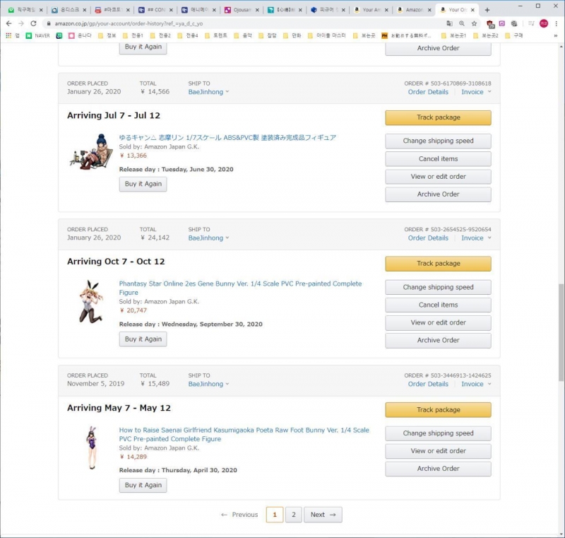Click Cancel items for Oct 7 order

[438, 305]
